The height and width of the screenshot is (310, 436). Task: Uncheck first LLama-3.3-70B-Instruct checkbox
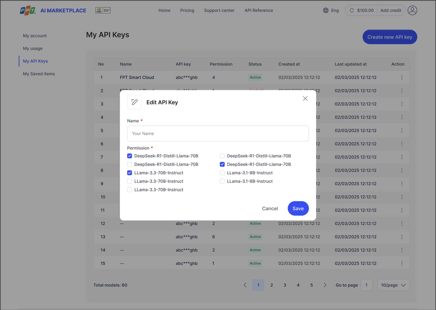pos(129,173)
